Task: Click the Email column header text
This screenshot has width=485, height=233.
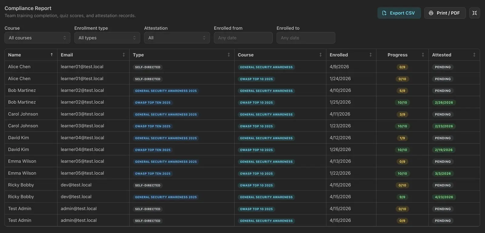Action: pos(67,55)
